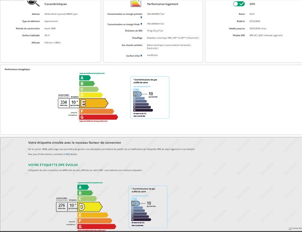
Task: Click the energy label icon beside Performance logement
Action: click(x=135, y=3)
